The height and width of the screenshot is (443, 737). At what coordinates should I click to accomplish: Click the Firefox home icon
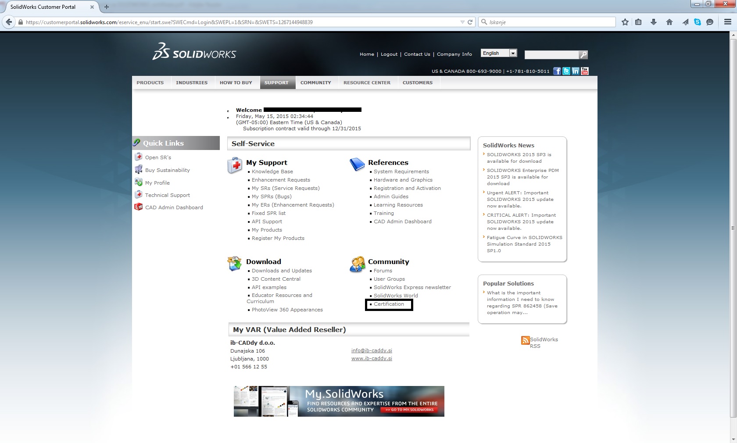tap(669, 22)
